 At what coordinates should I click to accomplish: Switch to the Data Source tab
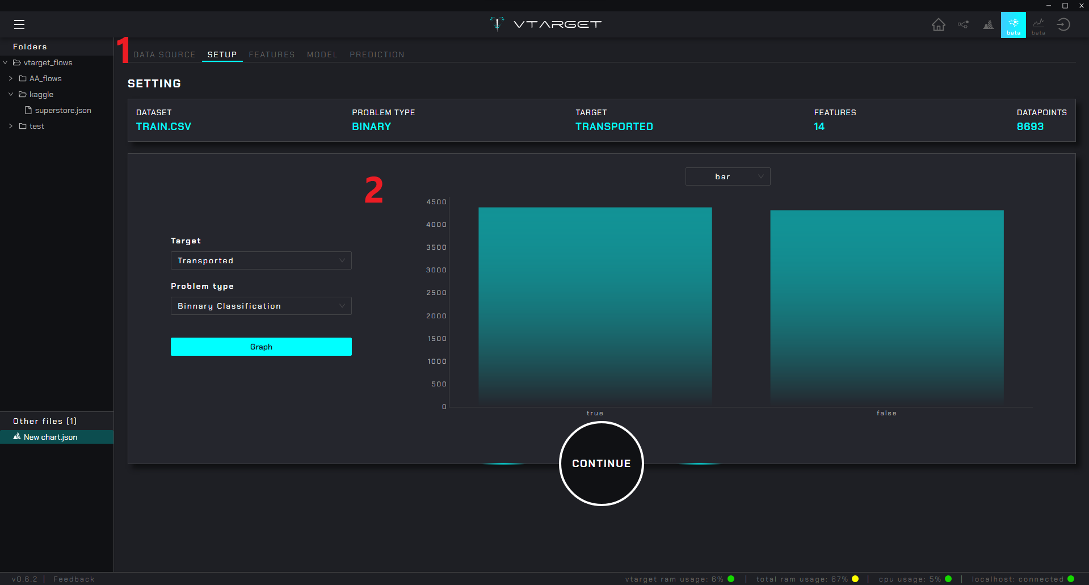pos(164,54)
